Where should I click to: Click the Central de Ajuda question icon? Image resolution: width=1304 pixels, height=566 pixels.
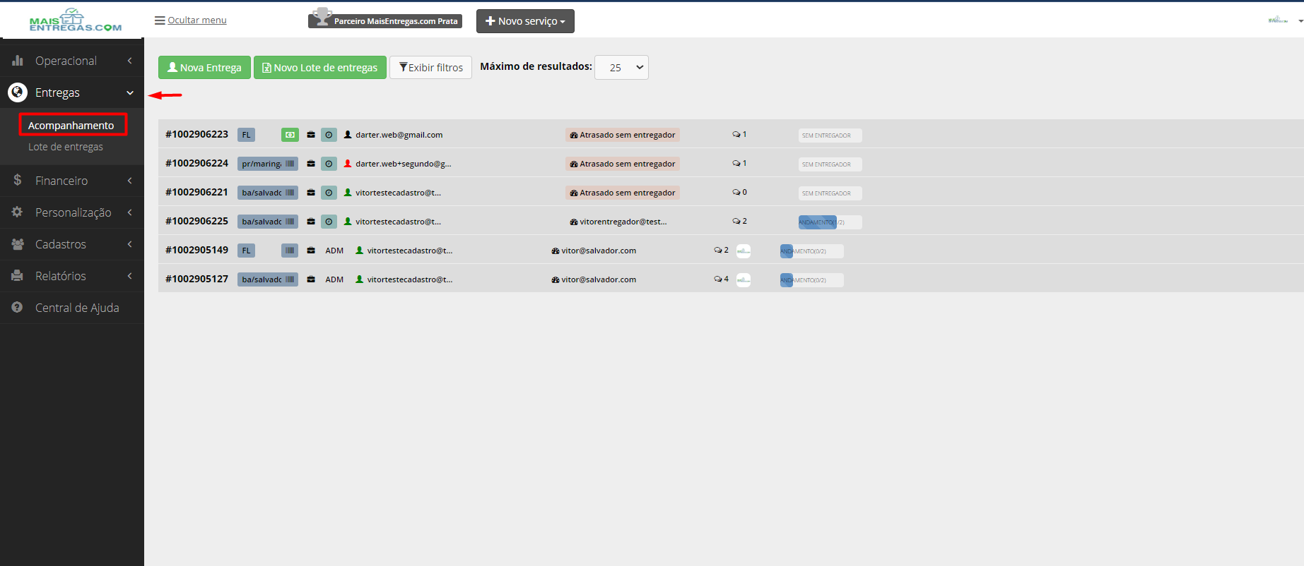pyautogui.click(x=18, y=308)
